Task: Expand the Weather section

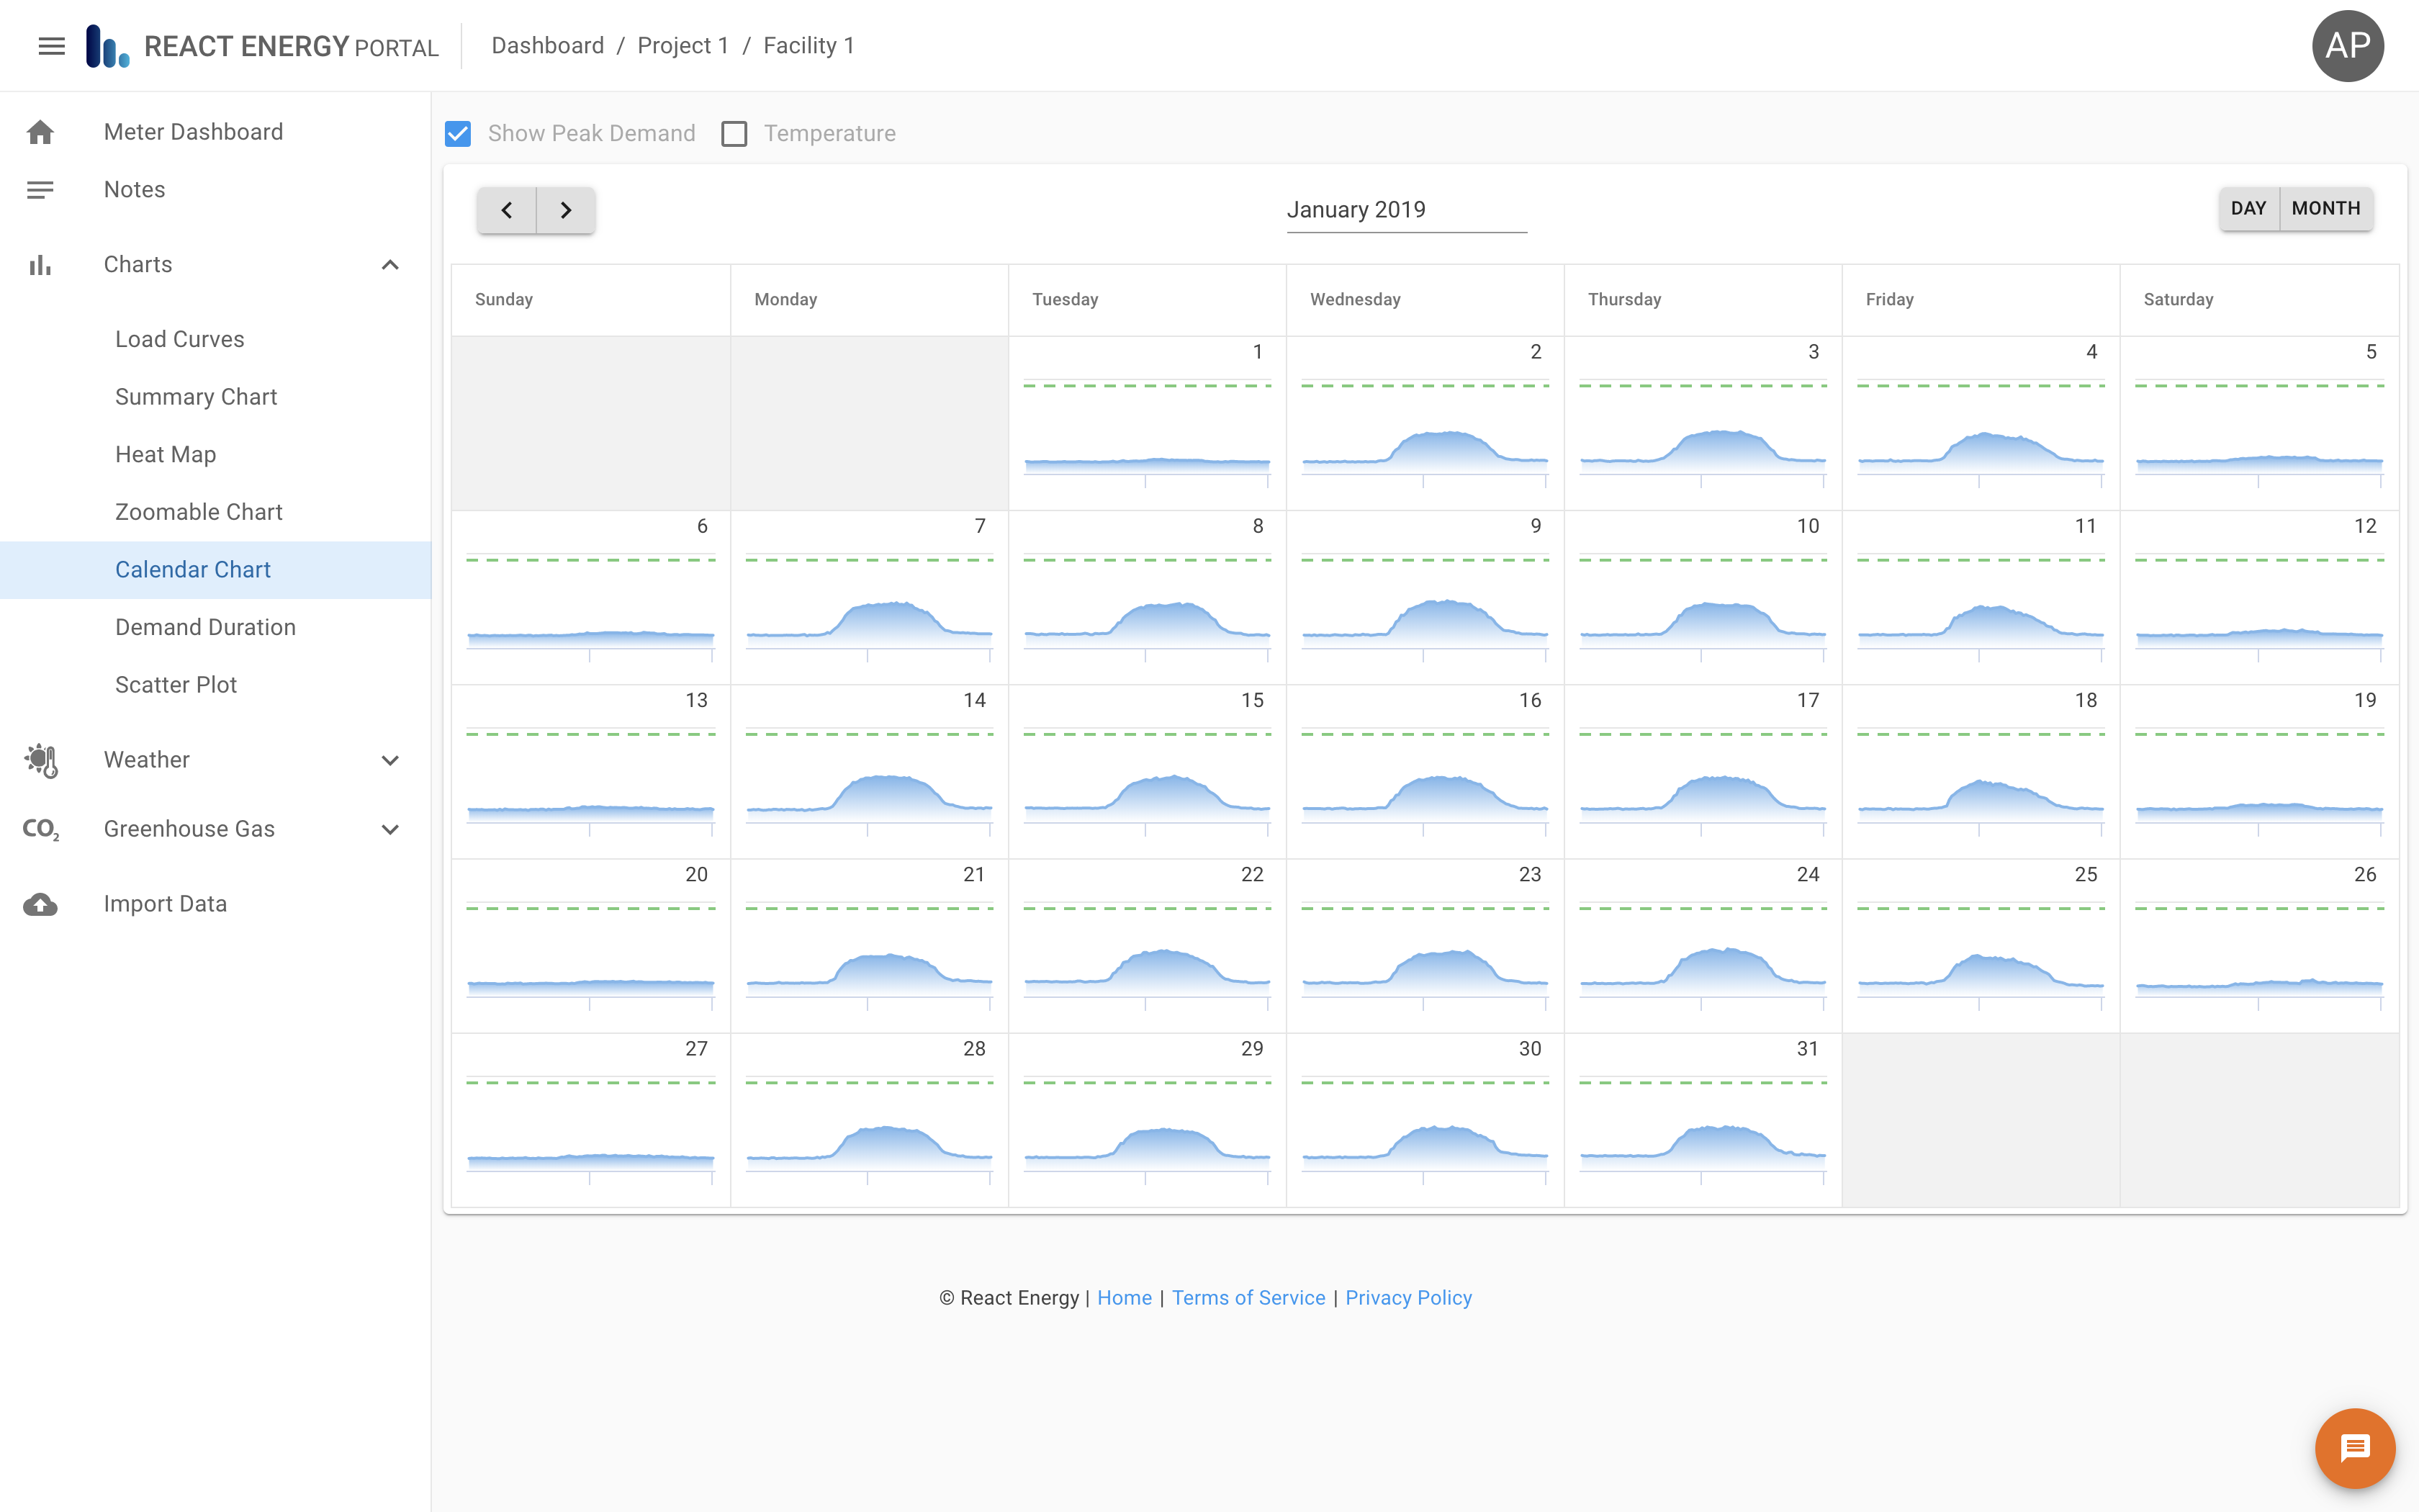Action: point(389,760)
